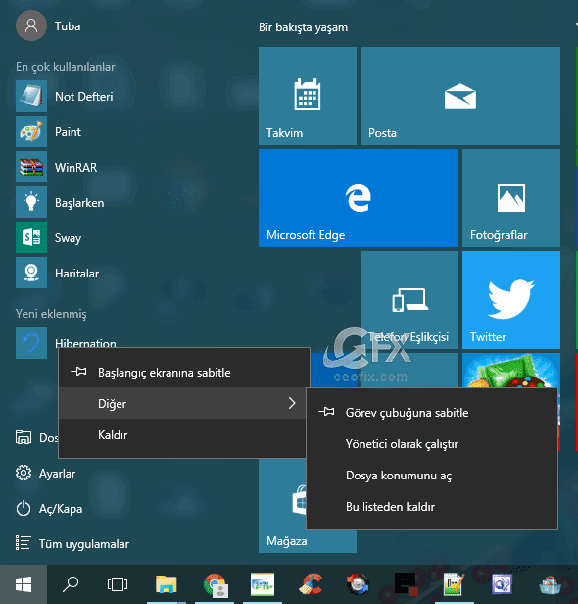Click the Tuba user name
This screenshot has height=604, width=578.
click(68, 26)
